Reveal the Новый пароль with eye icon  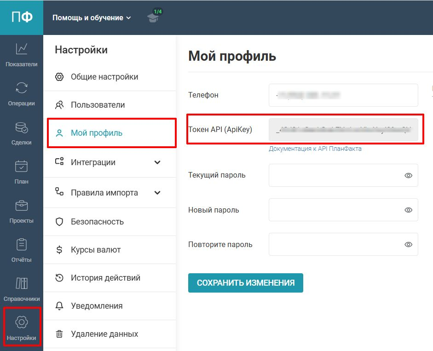click(x=408, y=210)
